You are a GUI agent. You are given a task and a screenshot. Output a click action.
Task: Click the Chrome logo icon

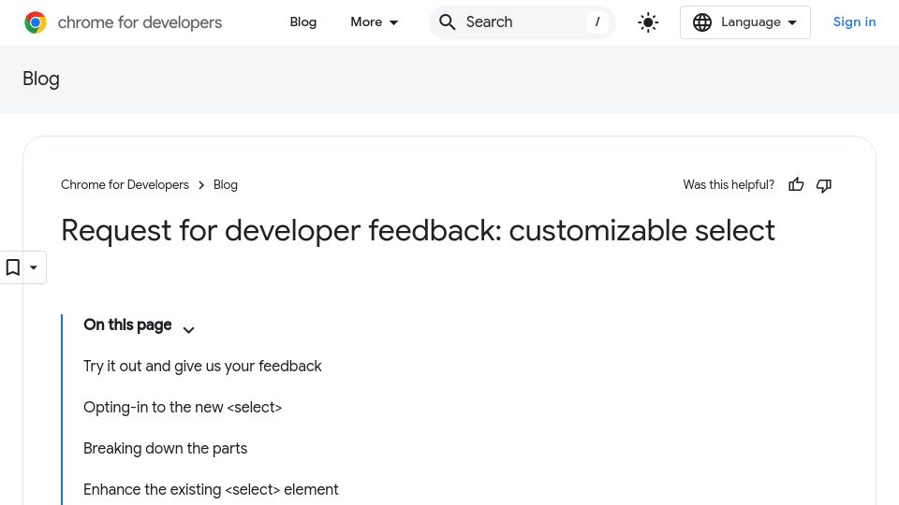[x=36, y=22]
